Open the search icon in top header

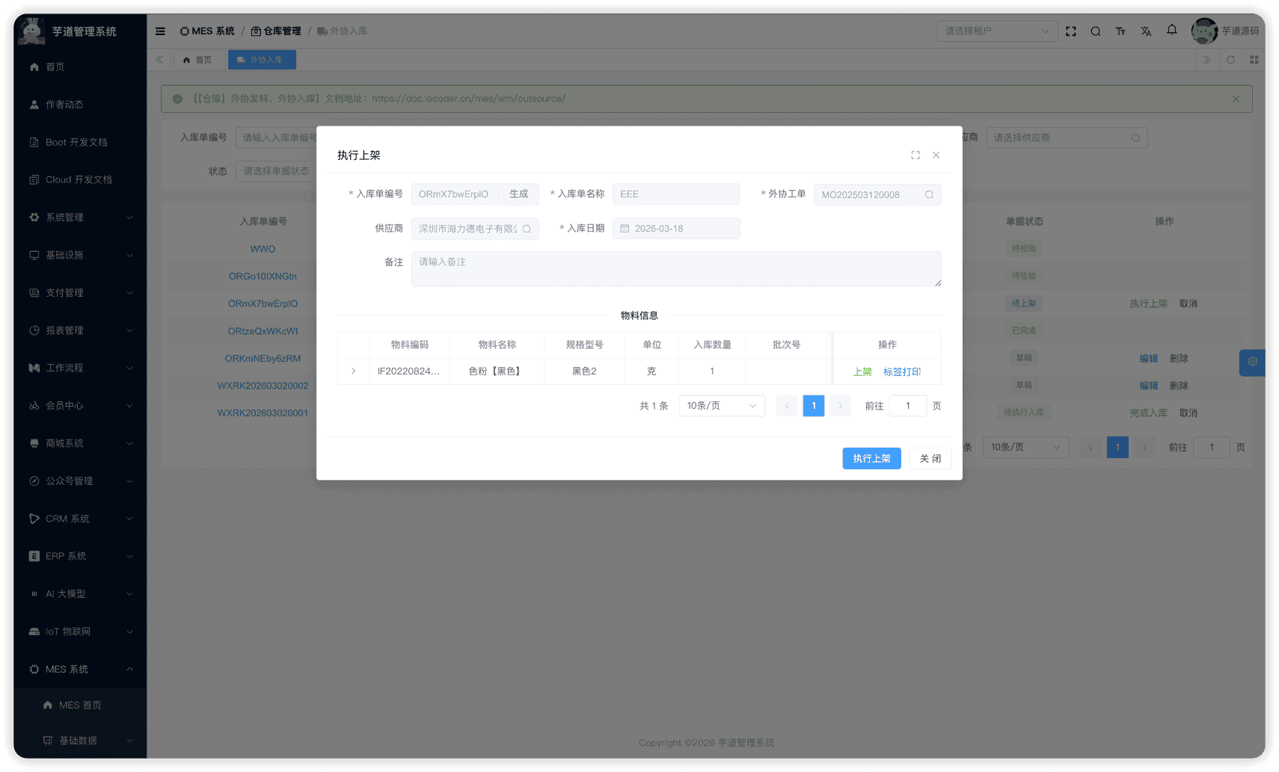pos(1095,31)
